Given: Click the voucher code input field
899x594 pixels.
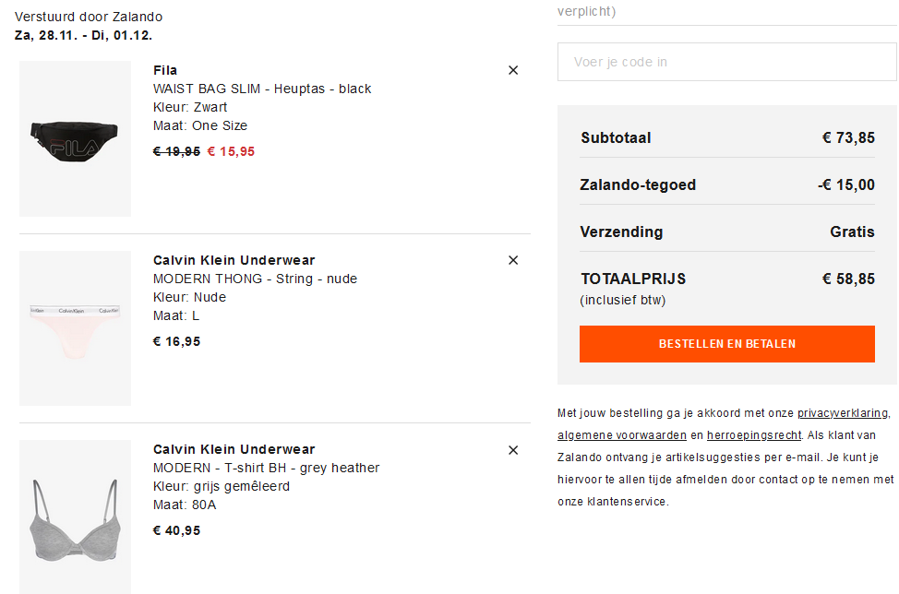Looking at the screenshot, I should click(x=726, y=62).
